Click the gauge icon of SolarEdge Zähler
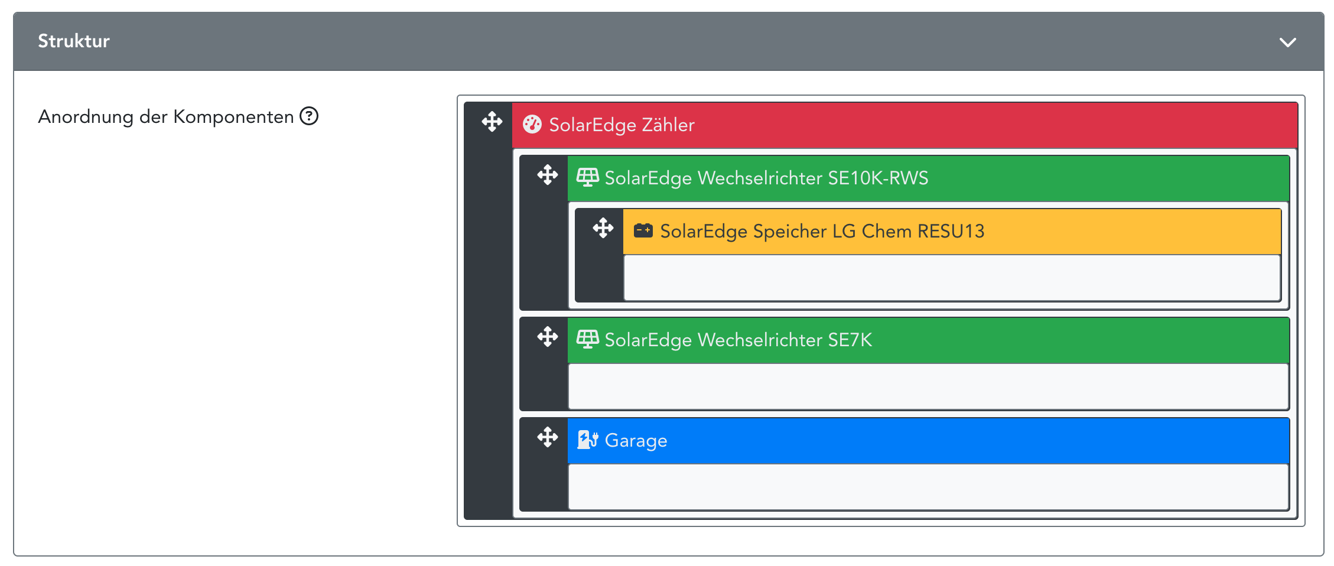1334x566 pixels. click(532, 125)
